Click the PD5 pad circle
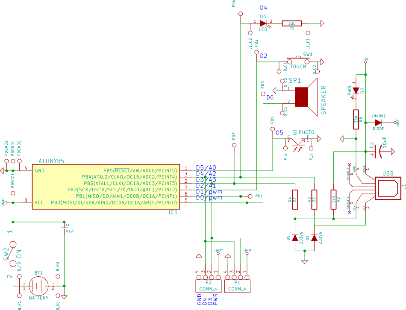406x310 pixels. click(x=273, y=129)
